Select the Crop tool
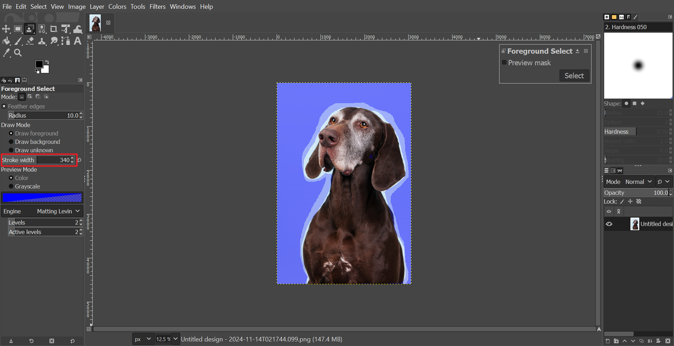The image size is (674, 346). (x=53, y=29)
